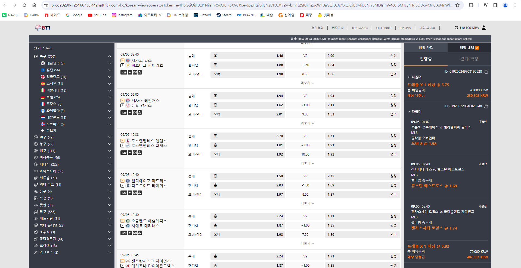Open Chrome three-dot menu
Image resolution: width=521 pixels, height=268 pixels.
tap(515, 5)
